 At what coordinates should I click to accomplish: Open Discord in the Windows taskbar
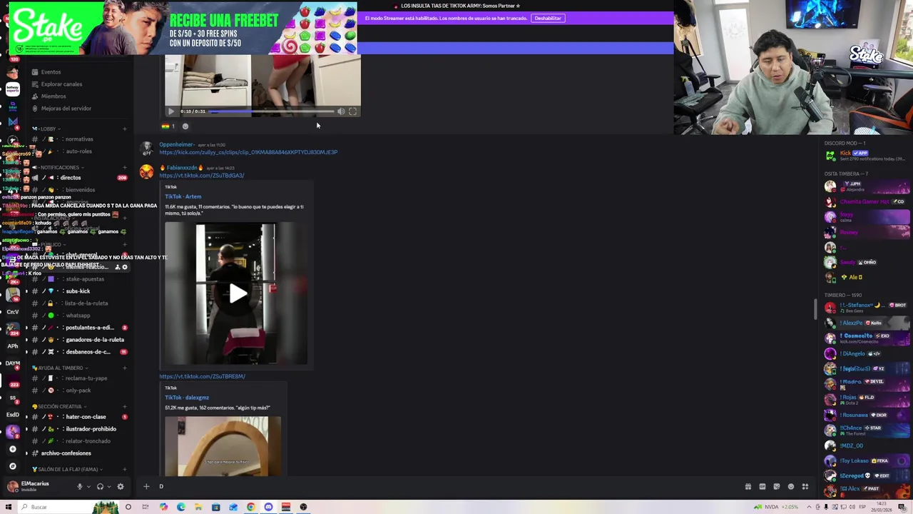268,507
